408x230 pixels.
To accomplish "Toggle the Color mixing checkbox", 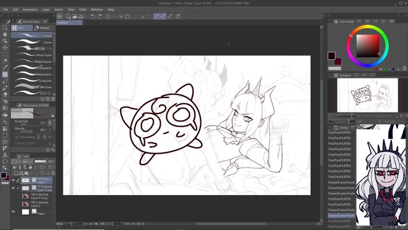I will (x=17, y=137).
